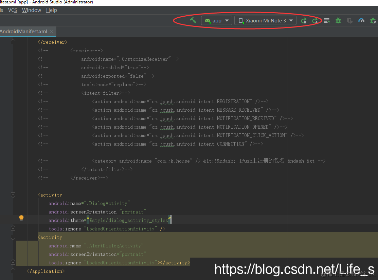Click the </application> closing tag
Image resolution: width=378 pixels, height=280 pixels.
point(46,271)
